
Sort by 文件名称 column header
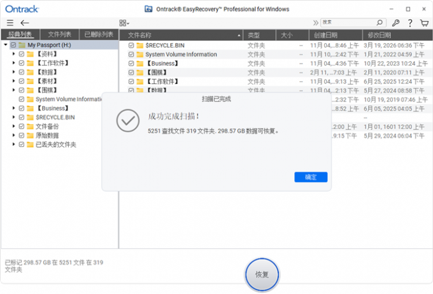click(181, 35)
